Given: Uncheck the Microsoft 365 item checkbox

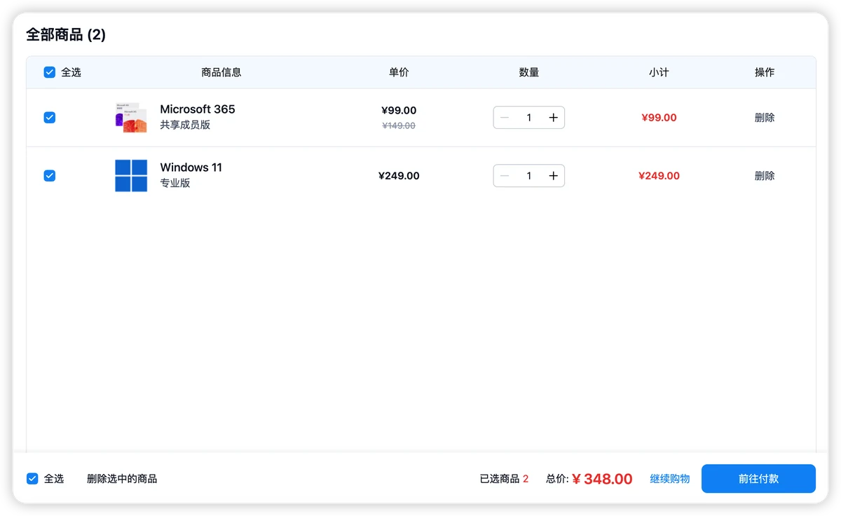Looking at the screenshot, I should [x=50, y=118].
